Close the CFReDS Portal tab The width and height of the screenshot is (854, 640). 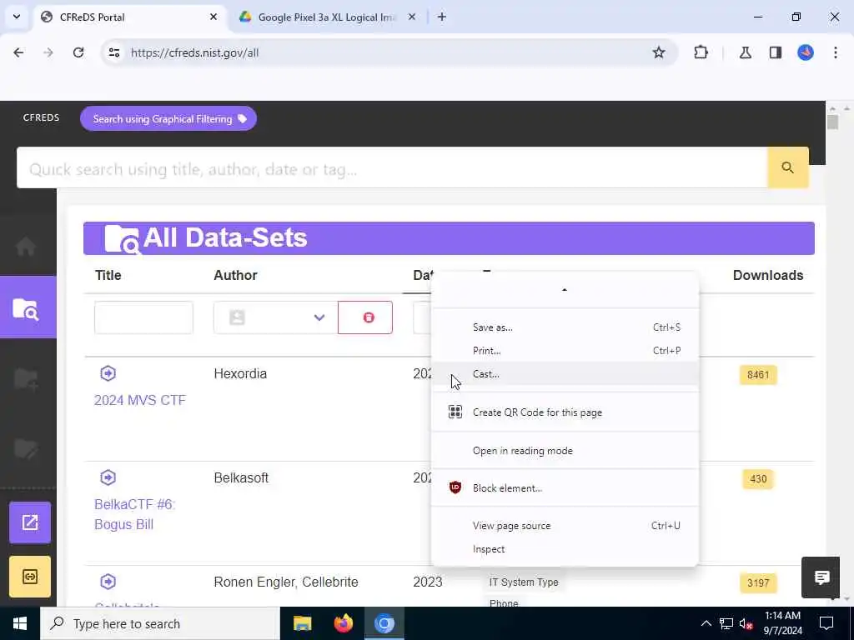pyautogui.click(x=213, y=17)
